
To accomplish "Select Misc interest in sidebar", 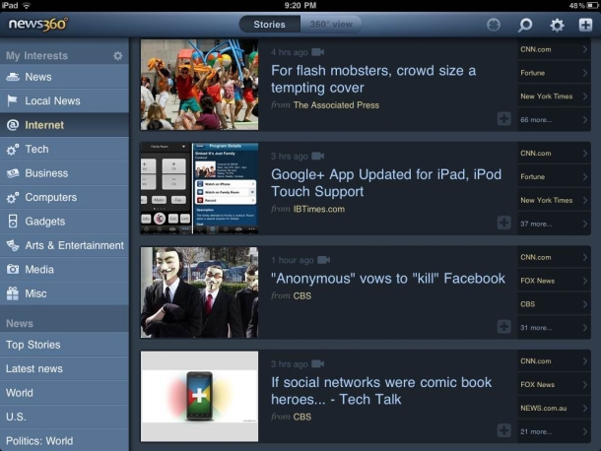I will coord(64,293).
